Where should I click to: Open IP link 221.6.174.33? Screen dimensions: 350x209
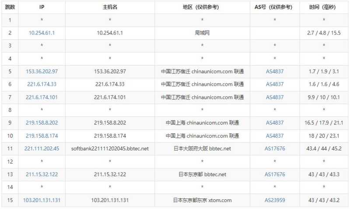(x=42, y=84)
